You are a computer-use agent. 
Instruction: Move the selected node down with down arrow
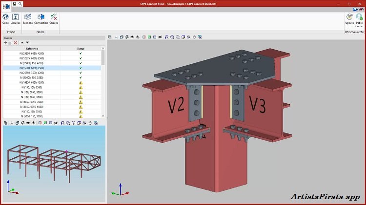pos(27,43)
